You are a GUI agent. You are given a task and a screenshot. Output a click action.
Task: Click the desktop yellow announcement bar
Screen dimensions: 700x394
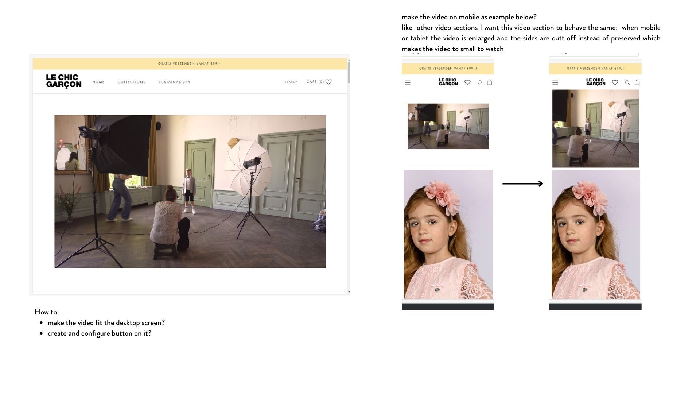[190, 63]
